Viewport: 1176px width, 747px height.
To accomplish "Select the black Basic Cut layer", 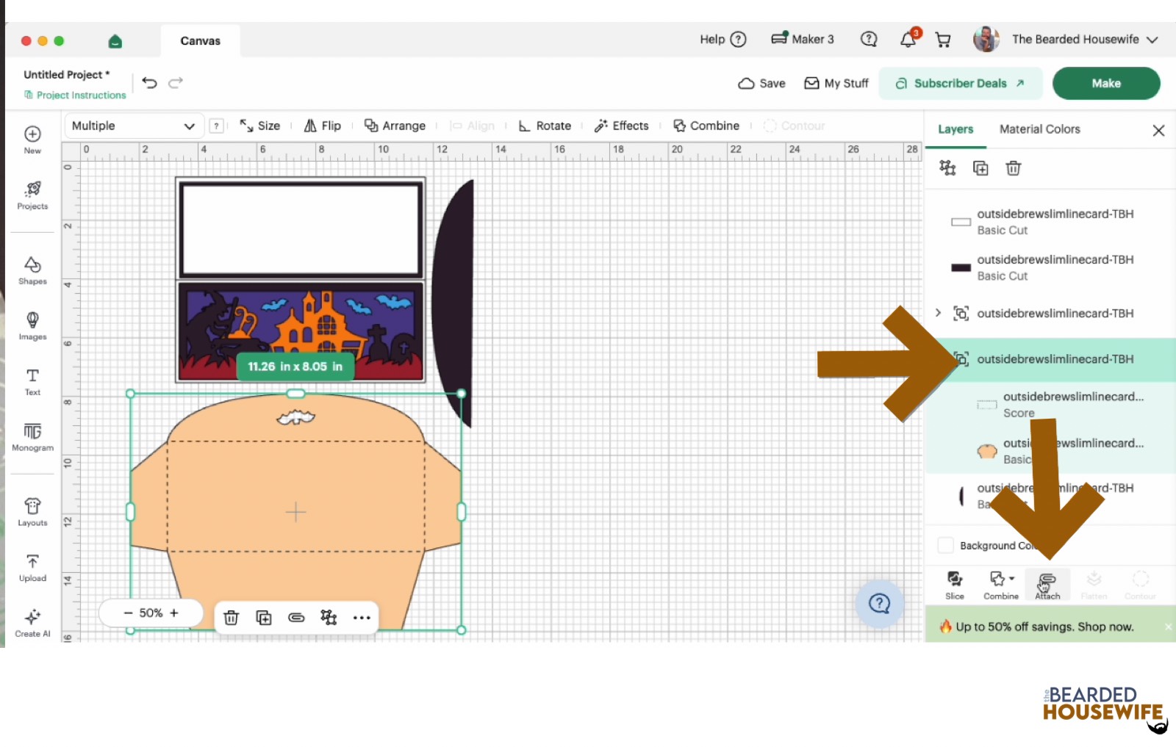I will click(1050, 267).
